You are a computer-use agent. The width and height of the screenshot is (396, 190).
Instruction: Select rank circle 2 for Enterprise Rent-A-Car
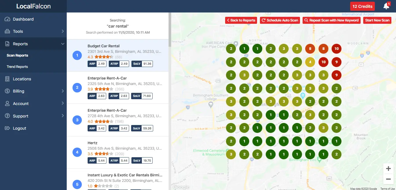point(77,87)
